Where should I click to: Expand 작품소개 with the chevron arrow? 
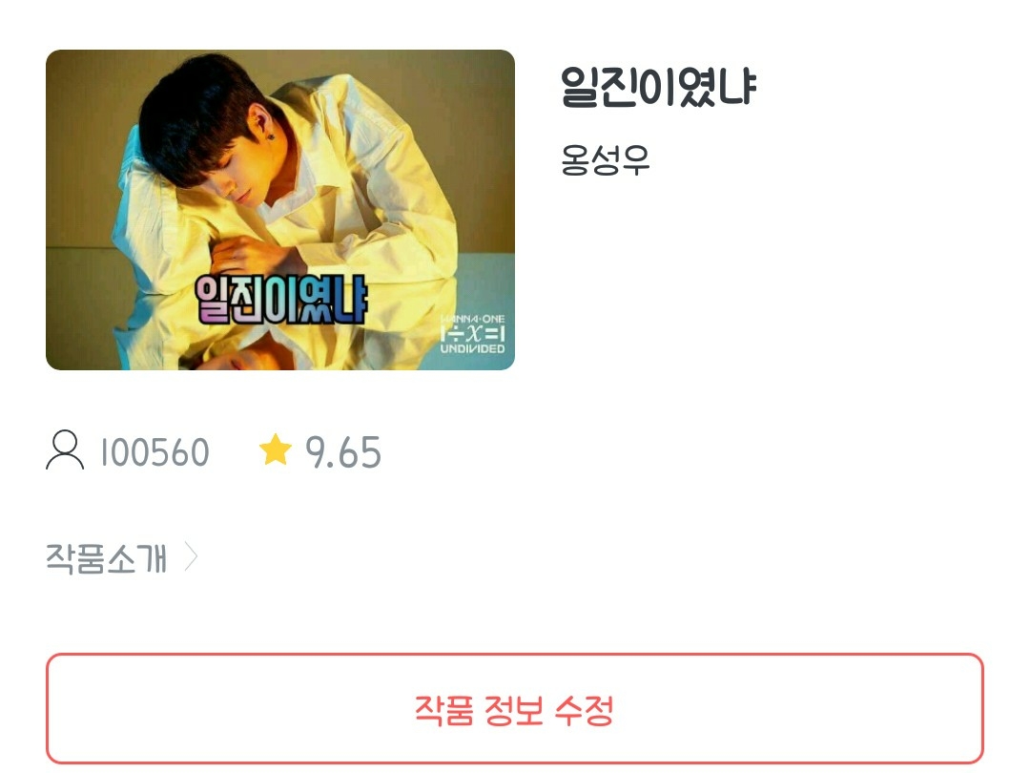[x=191, y=557]
